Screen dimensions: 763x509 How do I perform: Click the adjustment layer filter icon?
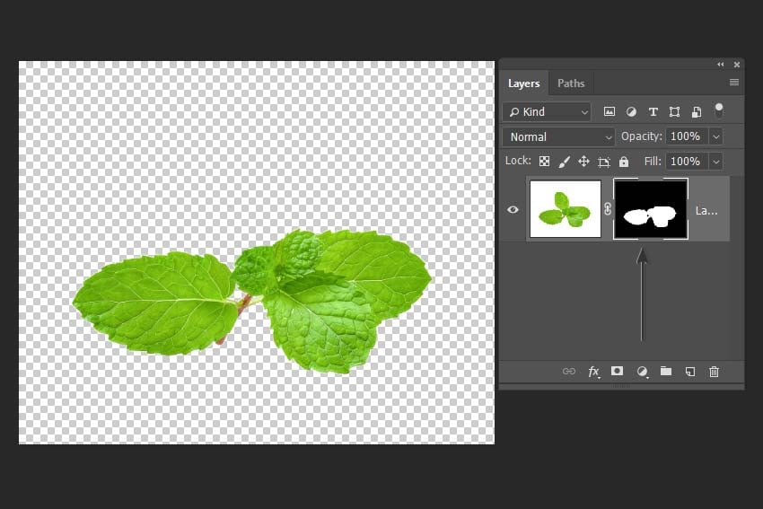pyautogui.click(x=631, y=112)
